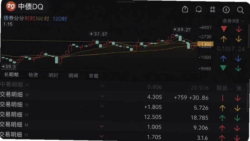This screenshot has height=141, width=250.
Task: Click the +59..3 low price label
Action: point(9,66)
